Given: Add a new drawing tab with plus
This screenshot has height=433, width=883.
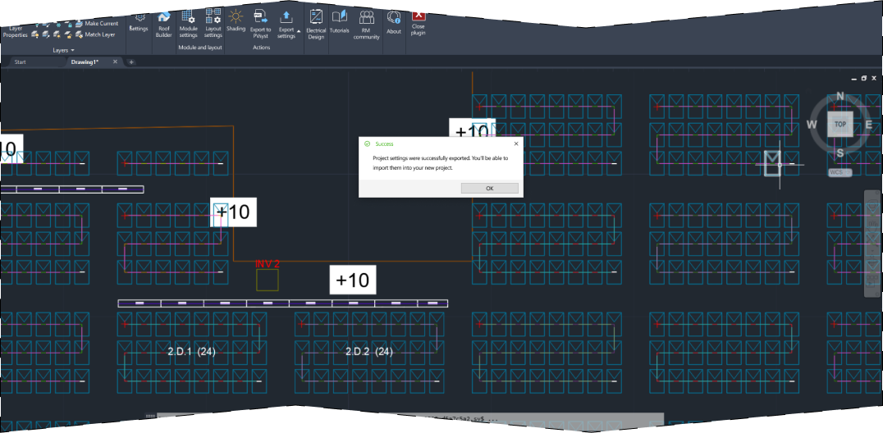Looking at the screenshot, I should [131, 62].
